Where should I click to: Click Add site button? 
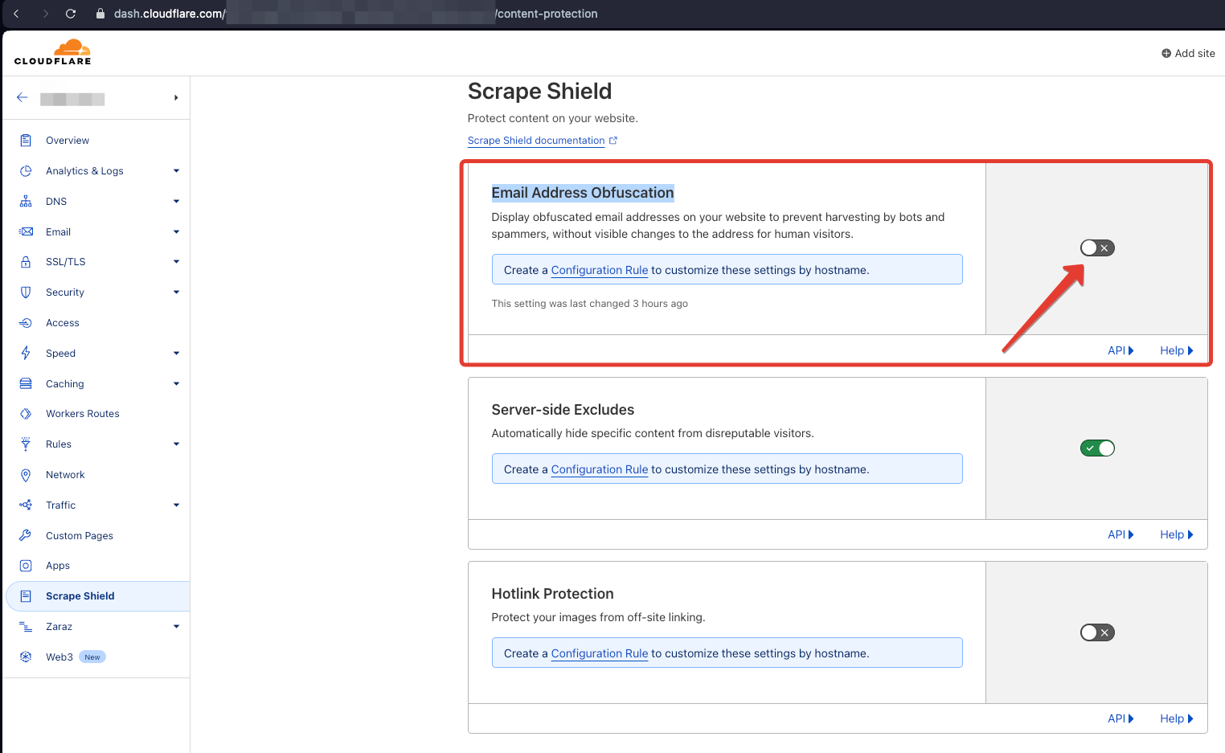[1188, 53]
